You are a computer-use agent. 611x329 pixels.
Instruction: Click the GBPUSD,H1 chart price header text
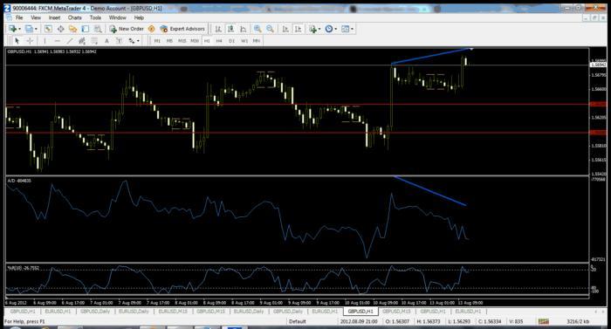coord(51,51)
